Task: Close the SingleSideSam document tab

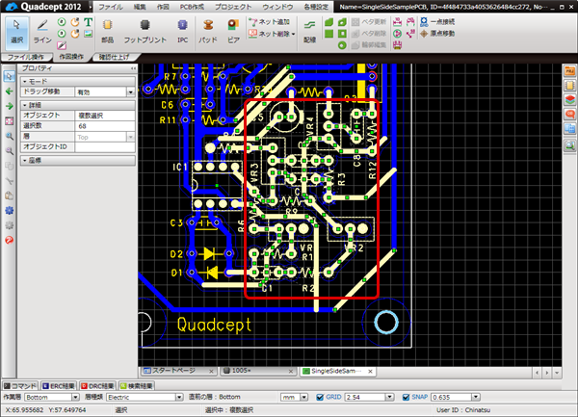Action: (x=370, y=372)
